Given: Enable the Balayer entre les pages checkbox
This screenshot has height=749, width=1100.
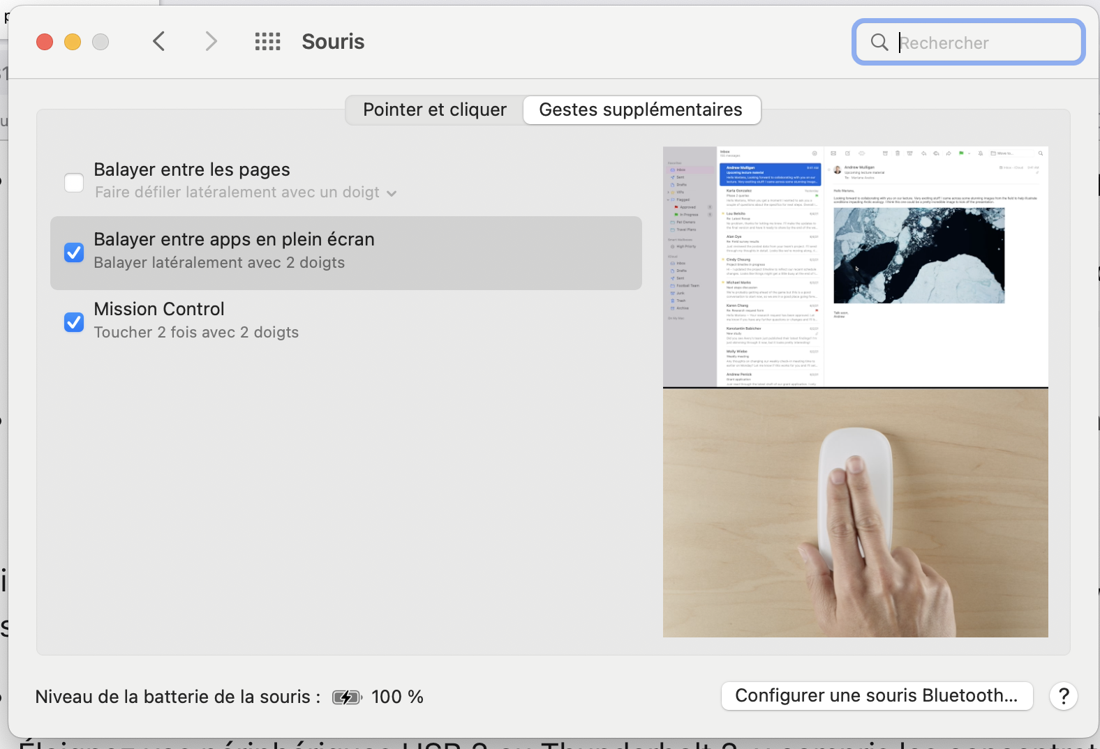Looking at the screenshot, I should (x=74, y=183).
